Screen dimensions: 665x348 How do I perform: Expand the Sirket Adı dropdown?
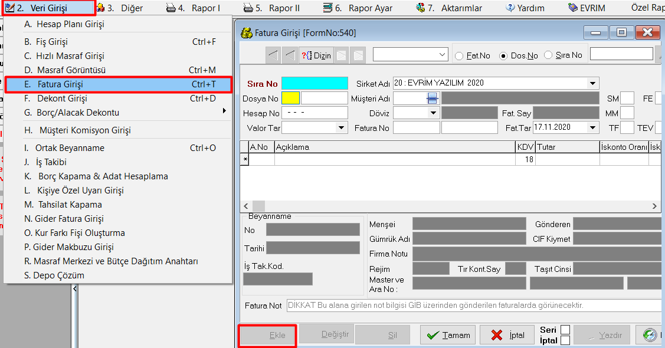(x=592, y=83)
